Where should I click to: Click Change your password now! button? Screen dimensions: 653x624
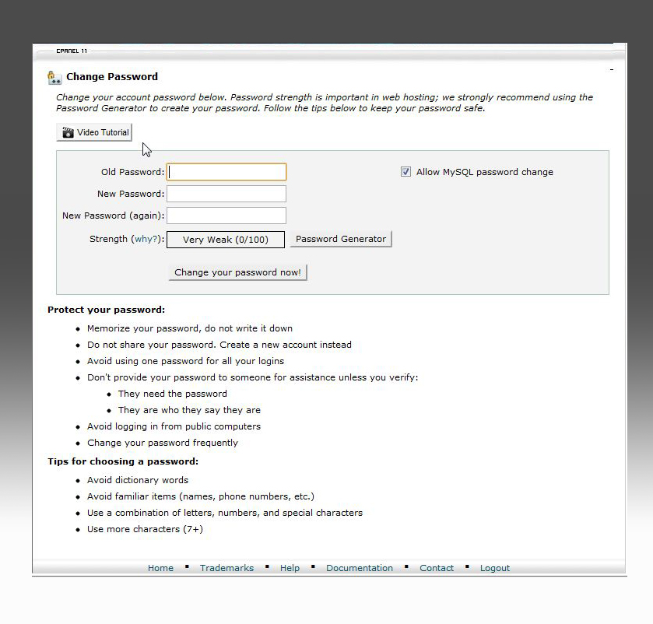[238, 272]
